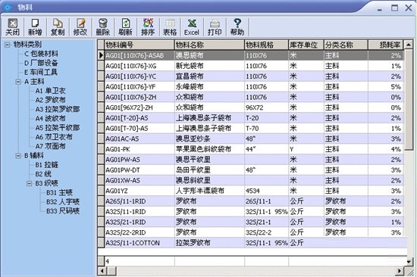Select A1 单卫衣 category
Screen dimensions: 417x277
click(x=50, y=91)
